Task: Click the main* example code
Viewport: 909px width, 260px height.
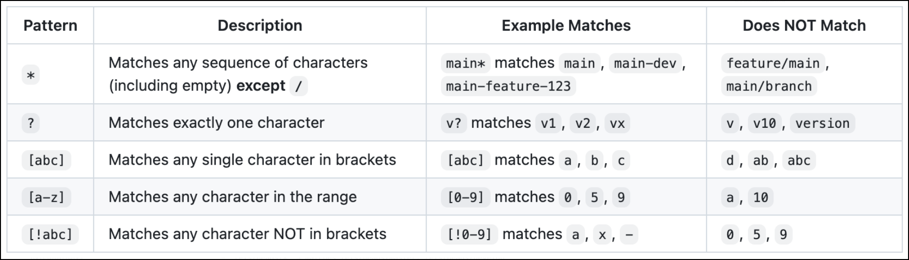Action: click(465, 63)
